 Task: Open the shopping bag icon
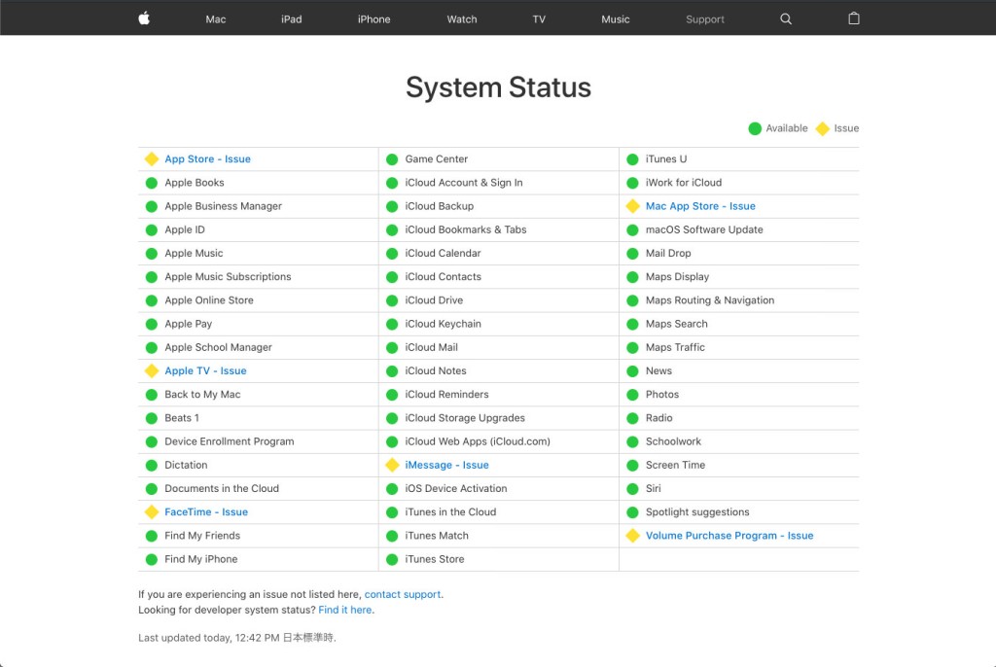tap(854, 18)
